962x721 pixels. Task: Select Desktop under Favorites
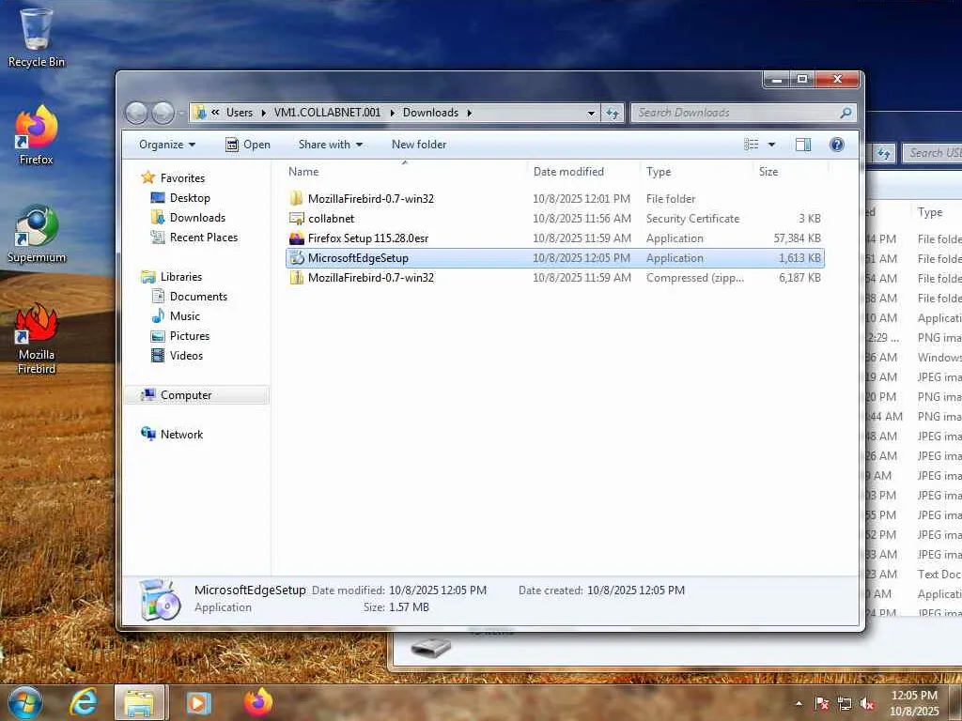190,198
